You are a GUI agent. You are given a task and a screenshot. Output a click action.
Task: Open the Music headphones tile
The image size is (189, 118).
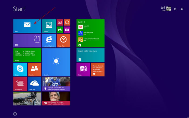[67, 22]
